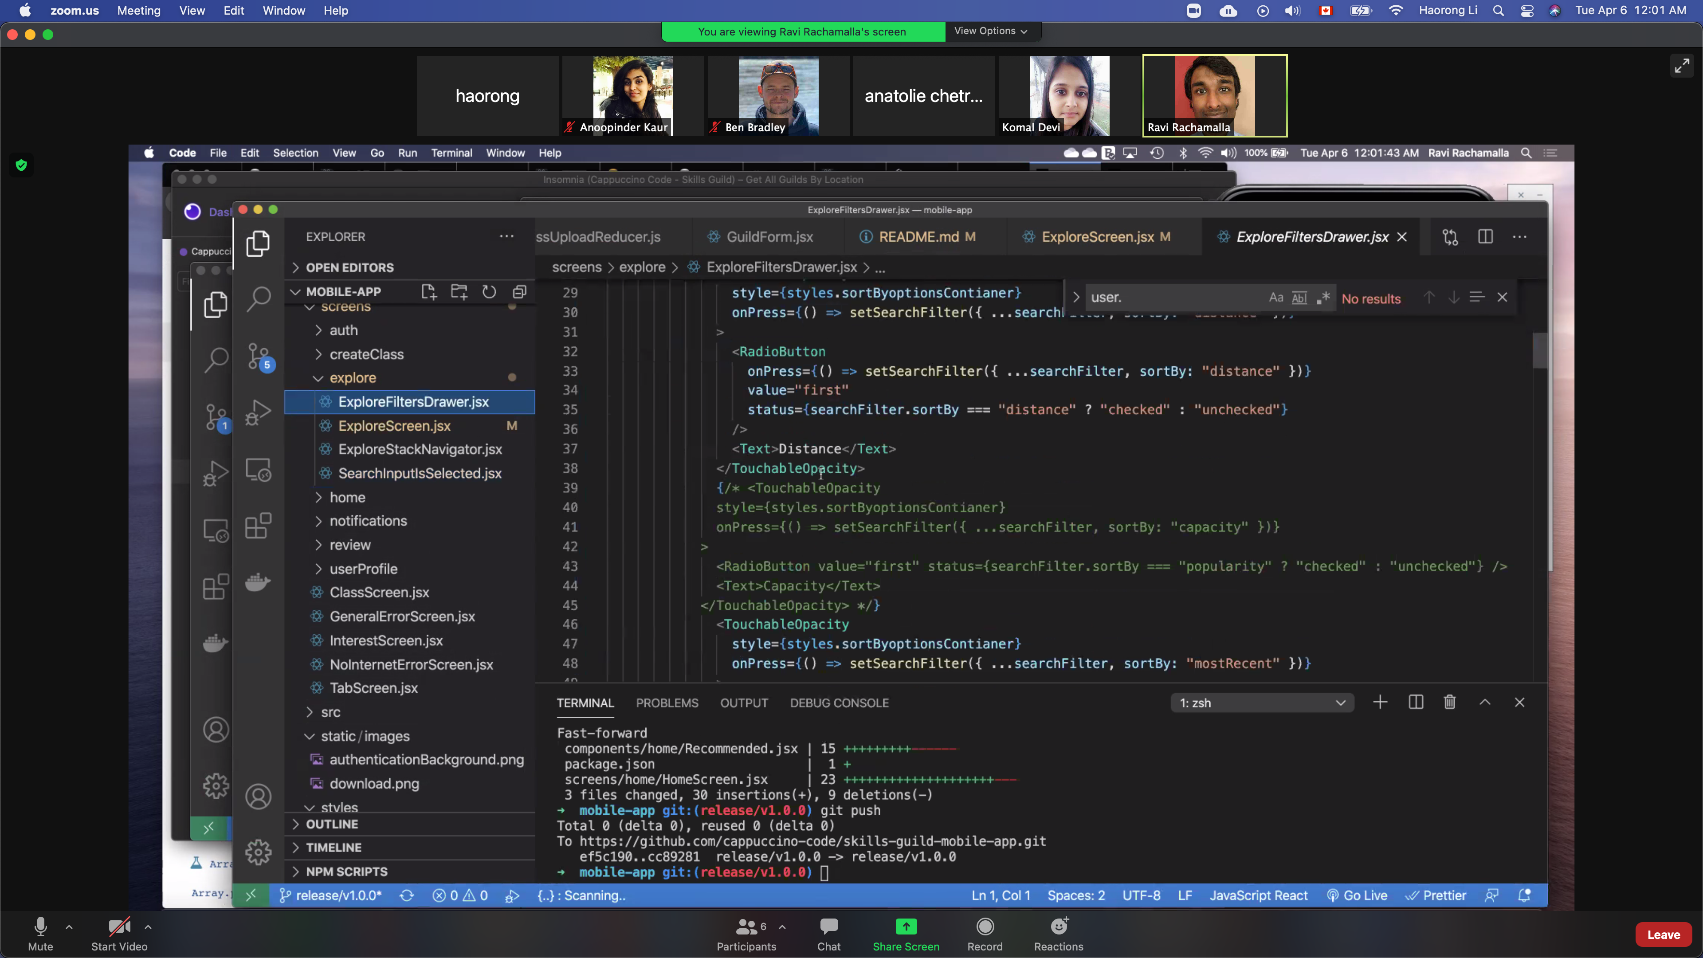Toggle Find in Selection option

click(1477, 298)
